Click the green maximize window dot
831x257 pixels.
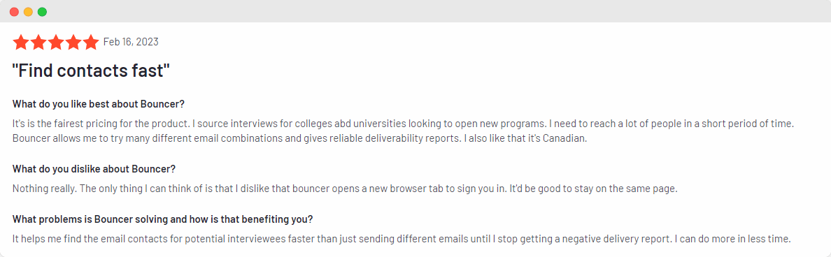[42, 12]
